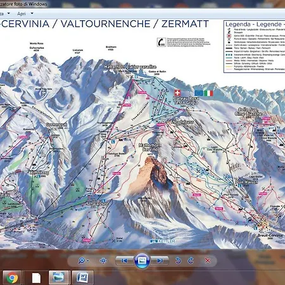This screenshot has height=285, width=285.
Task: Click the KETTLER logo on map
Action: pyautogui.click(x=163, y=241)
